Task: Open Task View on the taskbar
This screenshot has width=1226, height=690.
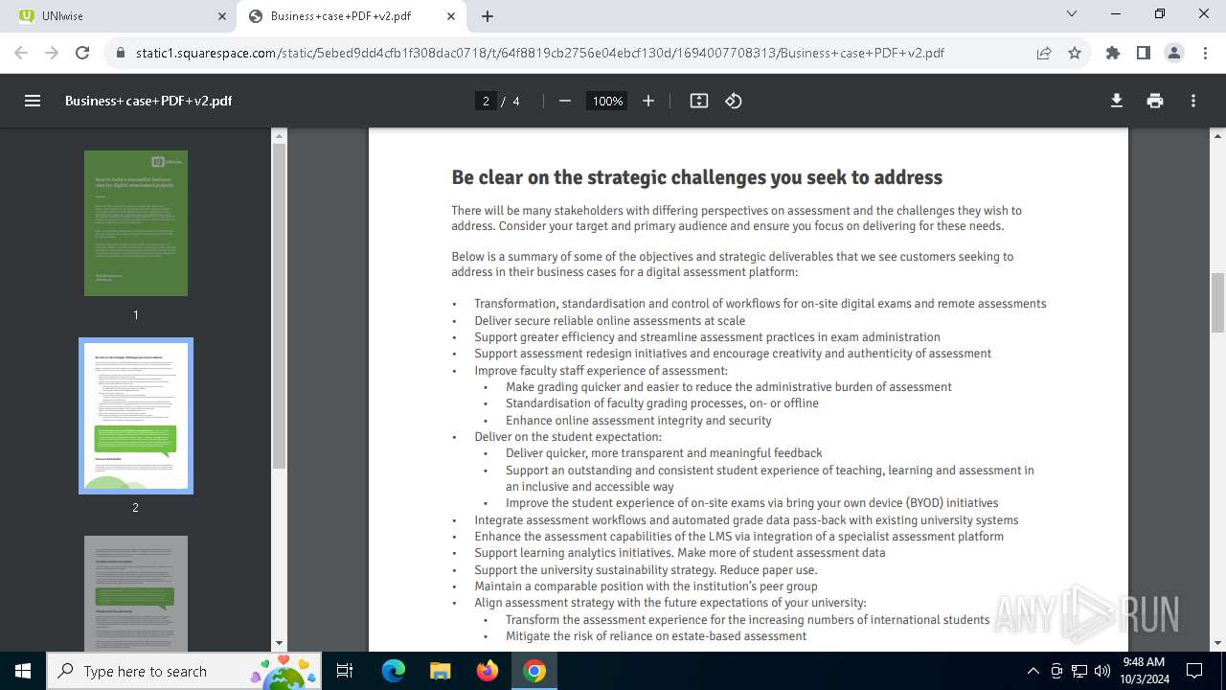Action: click(346, 671)
